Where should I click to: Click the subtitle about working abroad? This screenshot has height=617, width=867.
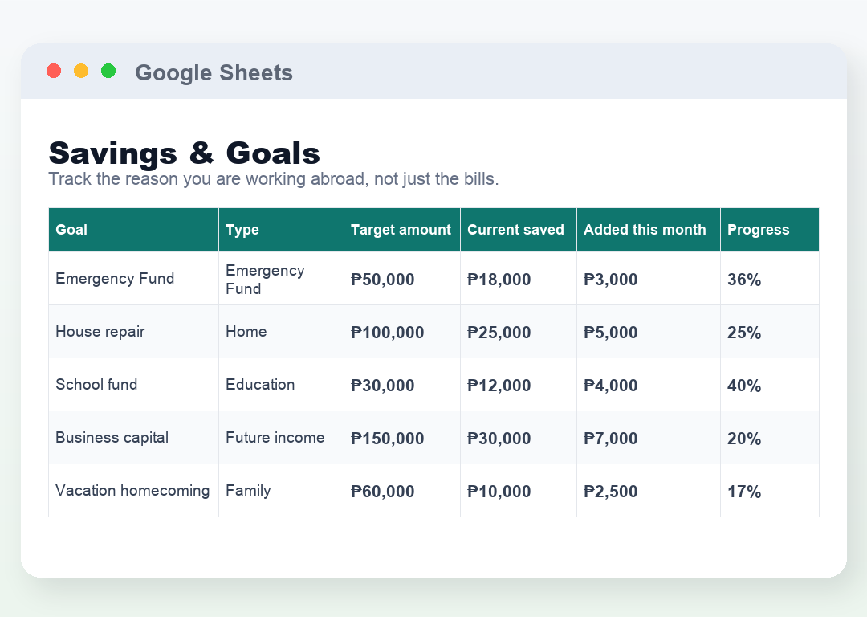tap(273, 178)
